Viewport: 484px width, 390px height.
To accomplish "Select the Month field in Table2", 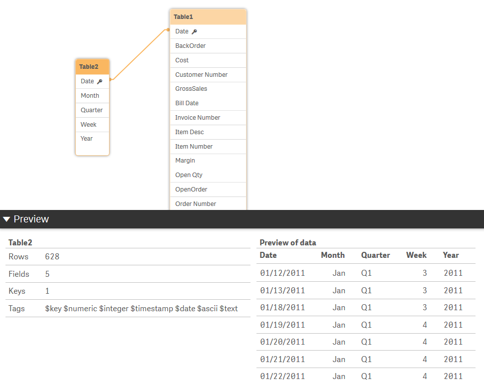I will pos(92,96).
